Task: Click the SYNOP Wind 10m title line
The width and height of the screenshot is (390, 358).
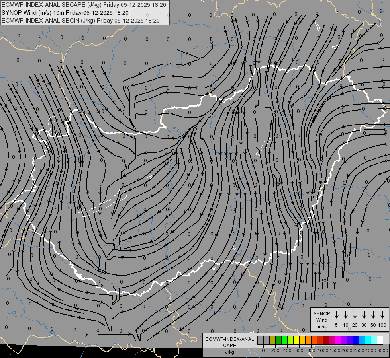Action: (x=65, y=13)
